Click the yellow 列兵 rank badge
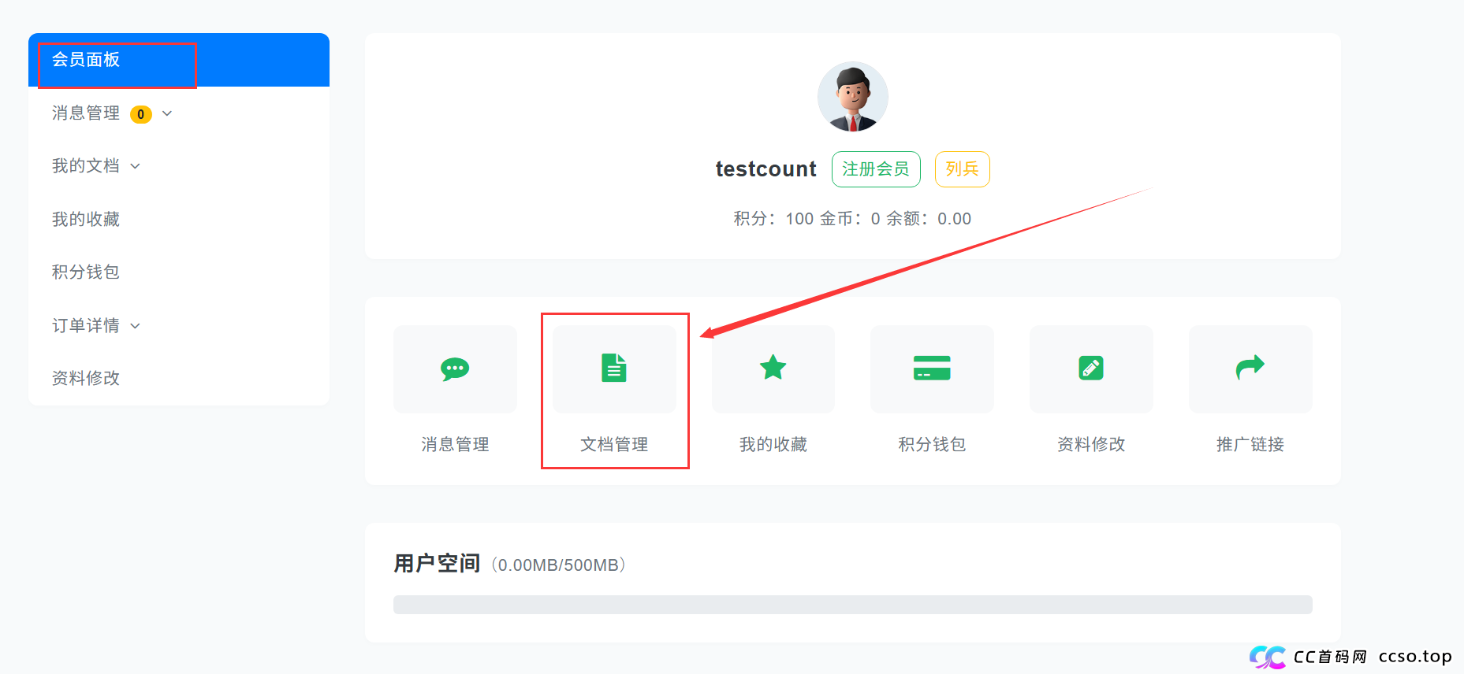This screenshot has height=674, width=1464. point(962,169)
